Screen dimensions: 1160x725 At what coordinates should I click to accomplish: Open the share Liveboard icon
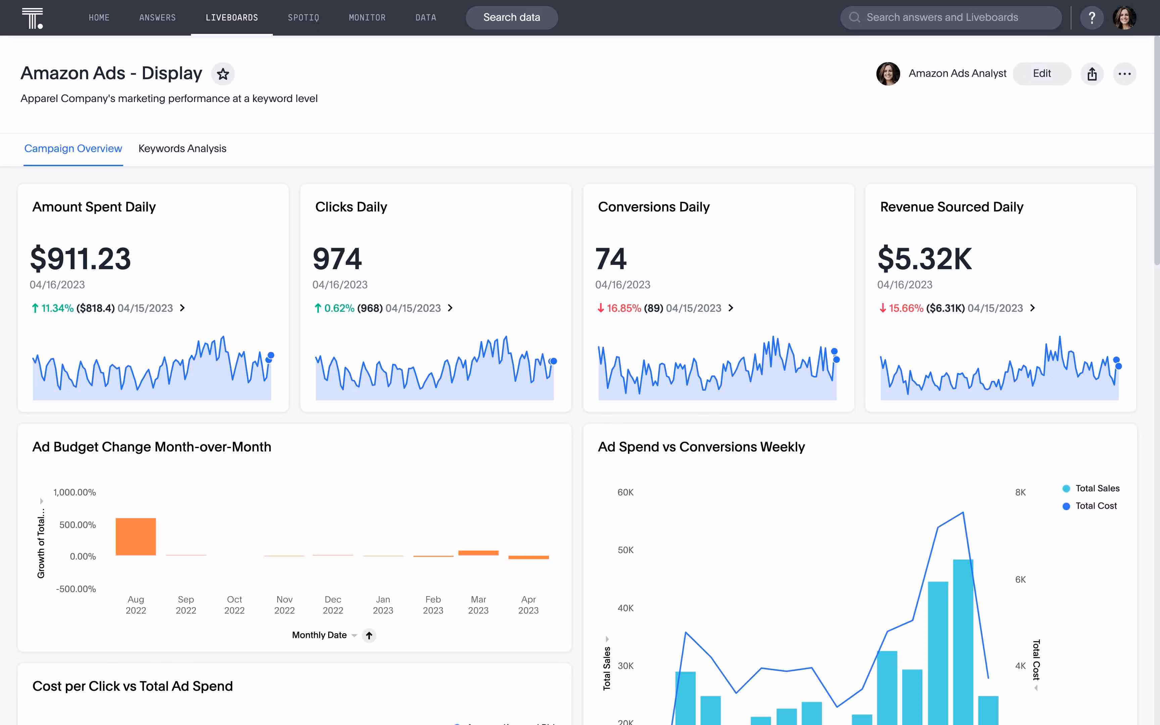(x=1092, y=74)
